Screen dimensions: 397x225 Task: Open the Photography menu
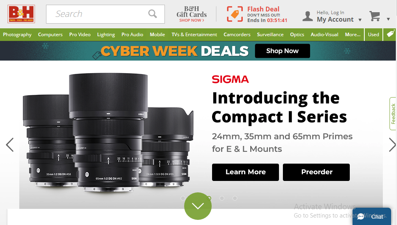point(17,34)
